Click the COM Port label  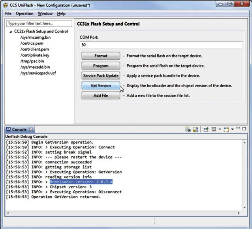pos(89,37)
